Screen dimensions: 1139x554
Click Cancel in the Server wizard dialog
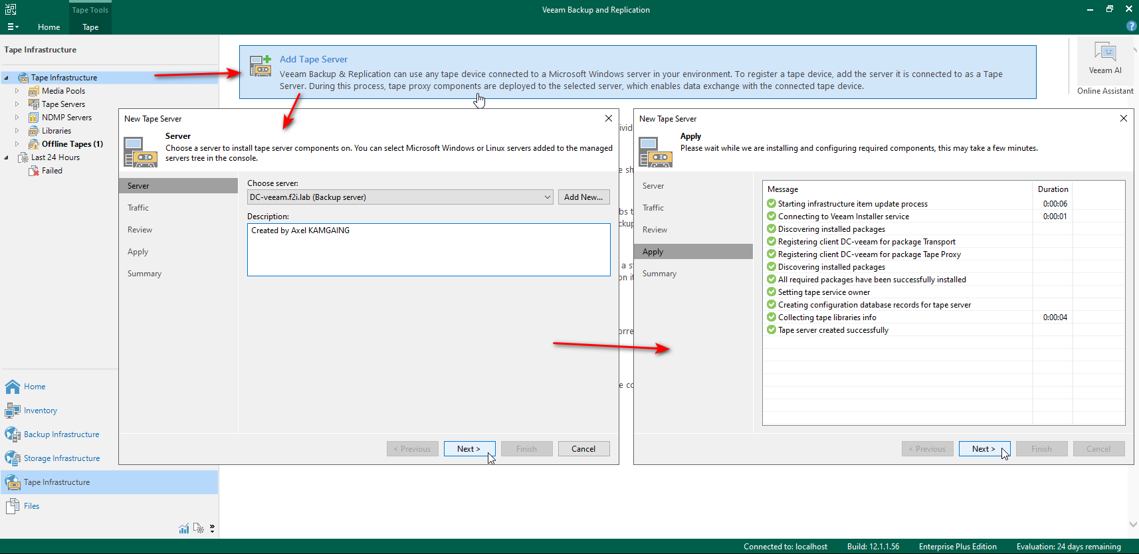[584, 449]
